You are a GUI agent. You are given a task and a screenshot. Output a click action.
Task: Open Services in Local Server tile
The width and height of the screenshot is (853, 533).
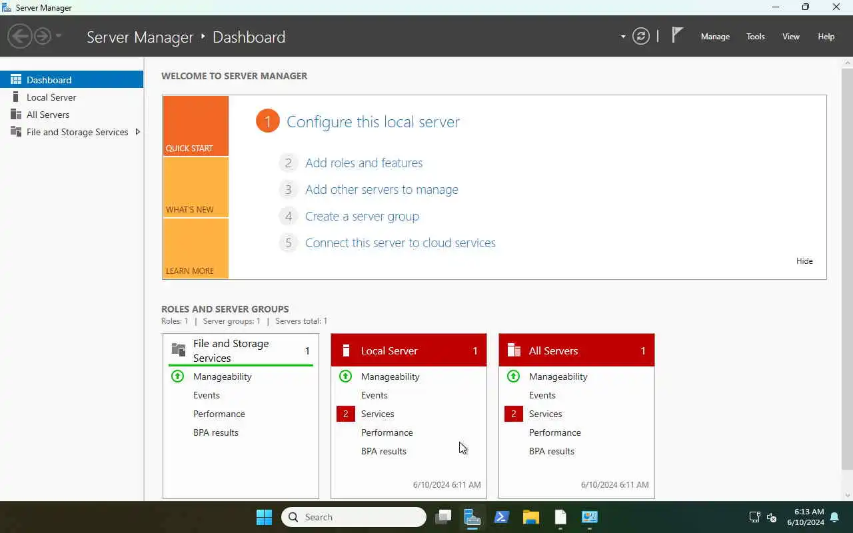pyautogui.click(x=378, y=414)
